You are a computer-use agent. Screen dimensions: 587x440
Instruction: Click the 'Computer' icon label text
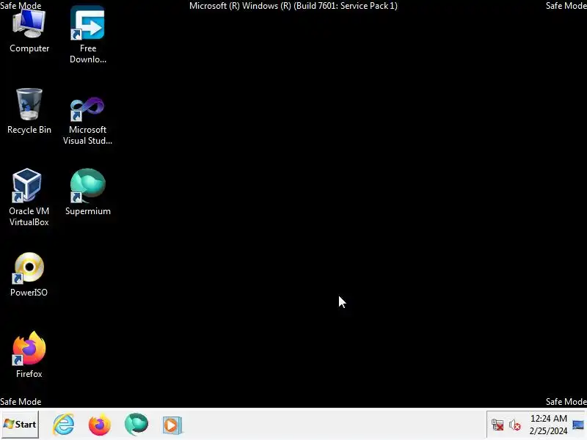[x=29, y=48]
